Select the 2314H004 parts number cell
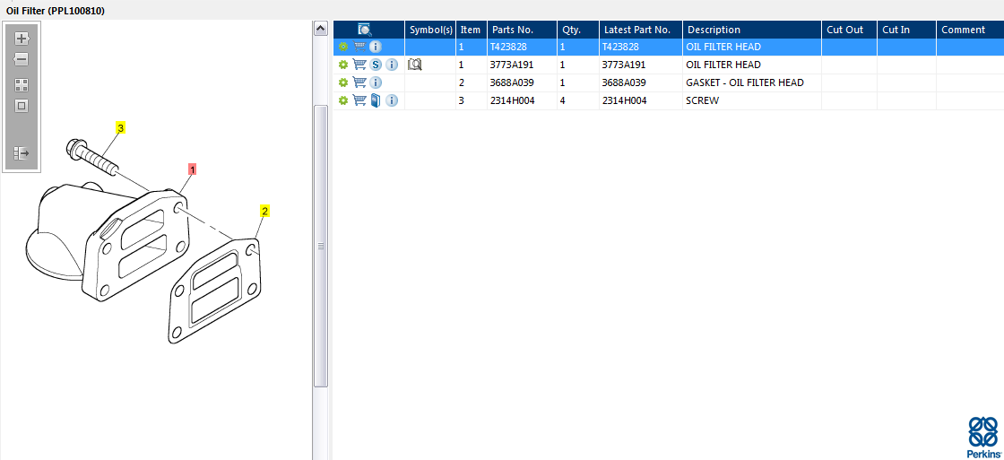The height and width of the screenshot is (460, 1004). click(x=522, y=100)
